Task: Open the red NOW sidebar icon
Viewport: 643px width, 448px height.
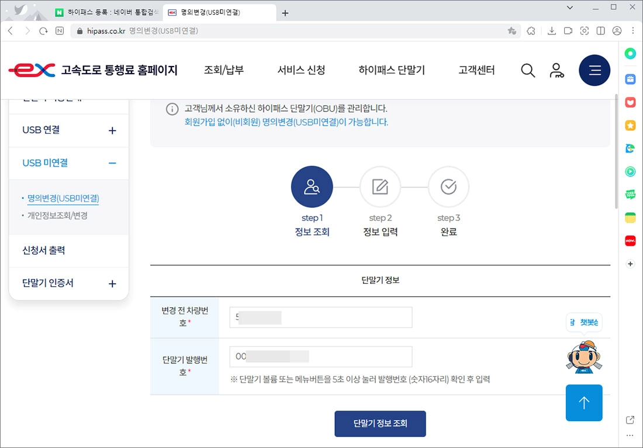Action: (x=630, y=240)
